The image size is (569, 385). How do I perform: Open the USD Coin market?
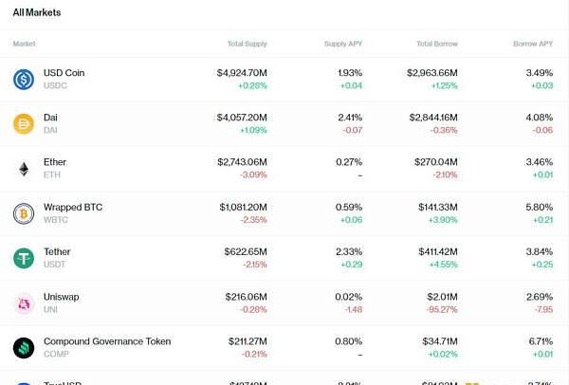pos(284,79)
